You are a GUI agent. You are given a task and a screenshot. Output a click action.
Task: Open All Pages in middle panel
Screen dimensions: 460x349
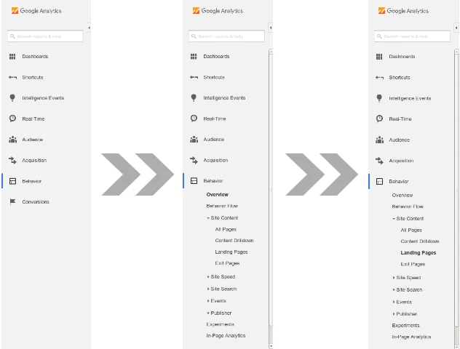point(226,230)
